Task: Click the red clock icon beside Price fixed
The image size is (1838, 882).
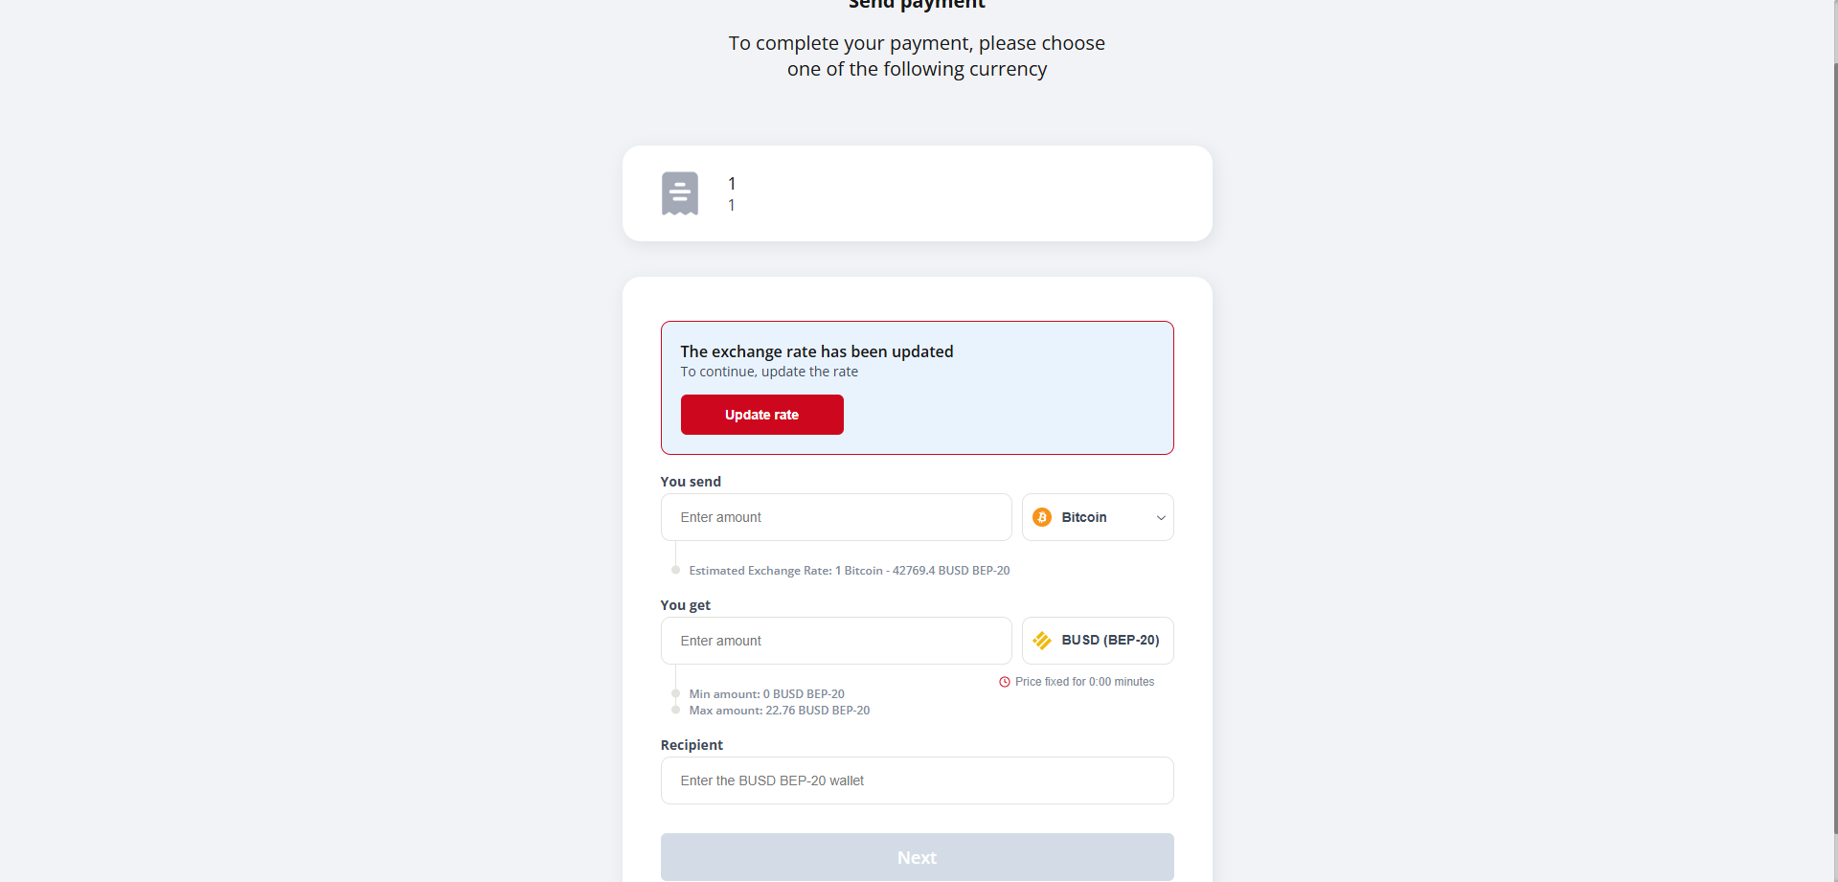Action: coord(1005,682)
